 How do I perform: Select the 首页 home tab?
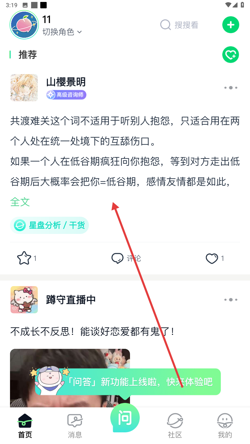pyautogui.click(x=25, y=426)
